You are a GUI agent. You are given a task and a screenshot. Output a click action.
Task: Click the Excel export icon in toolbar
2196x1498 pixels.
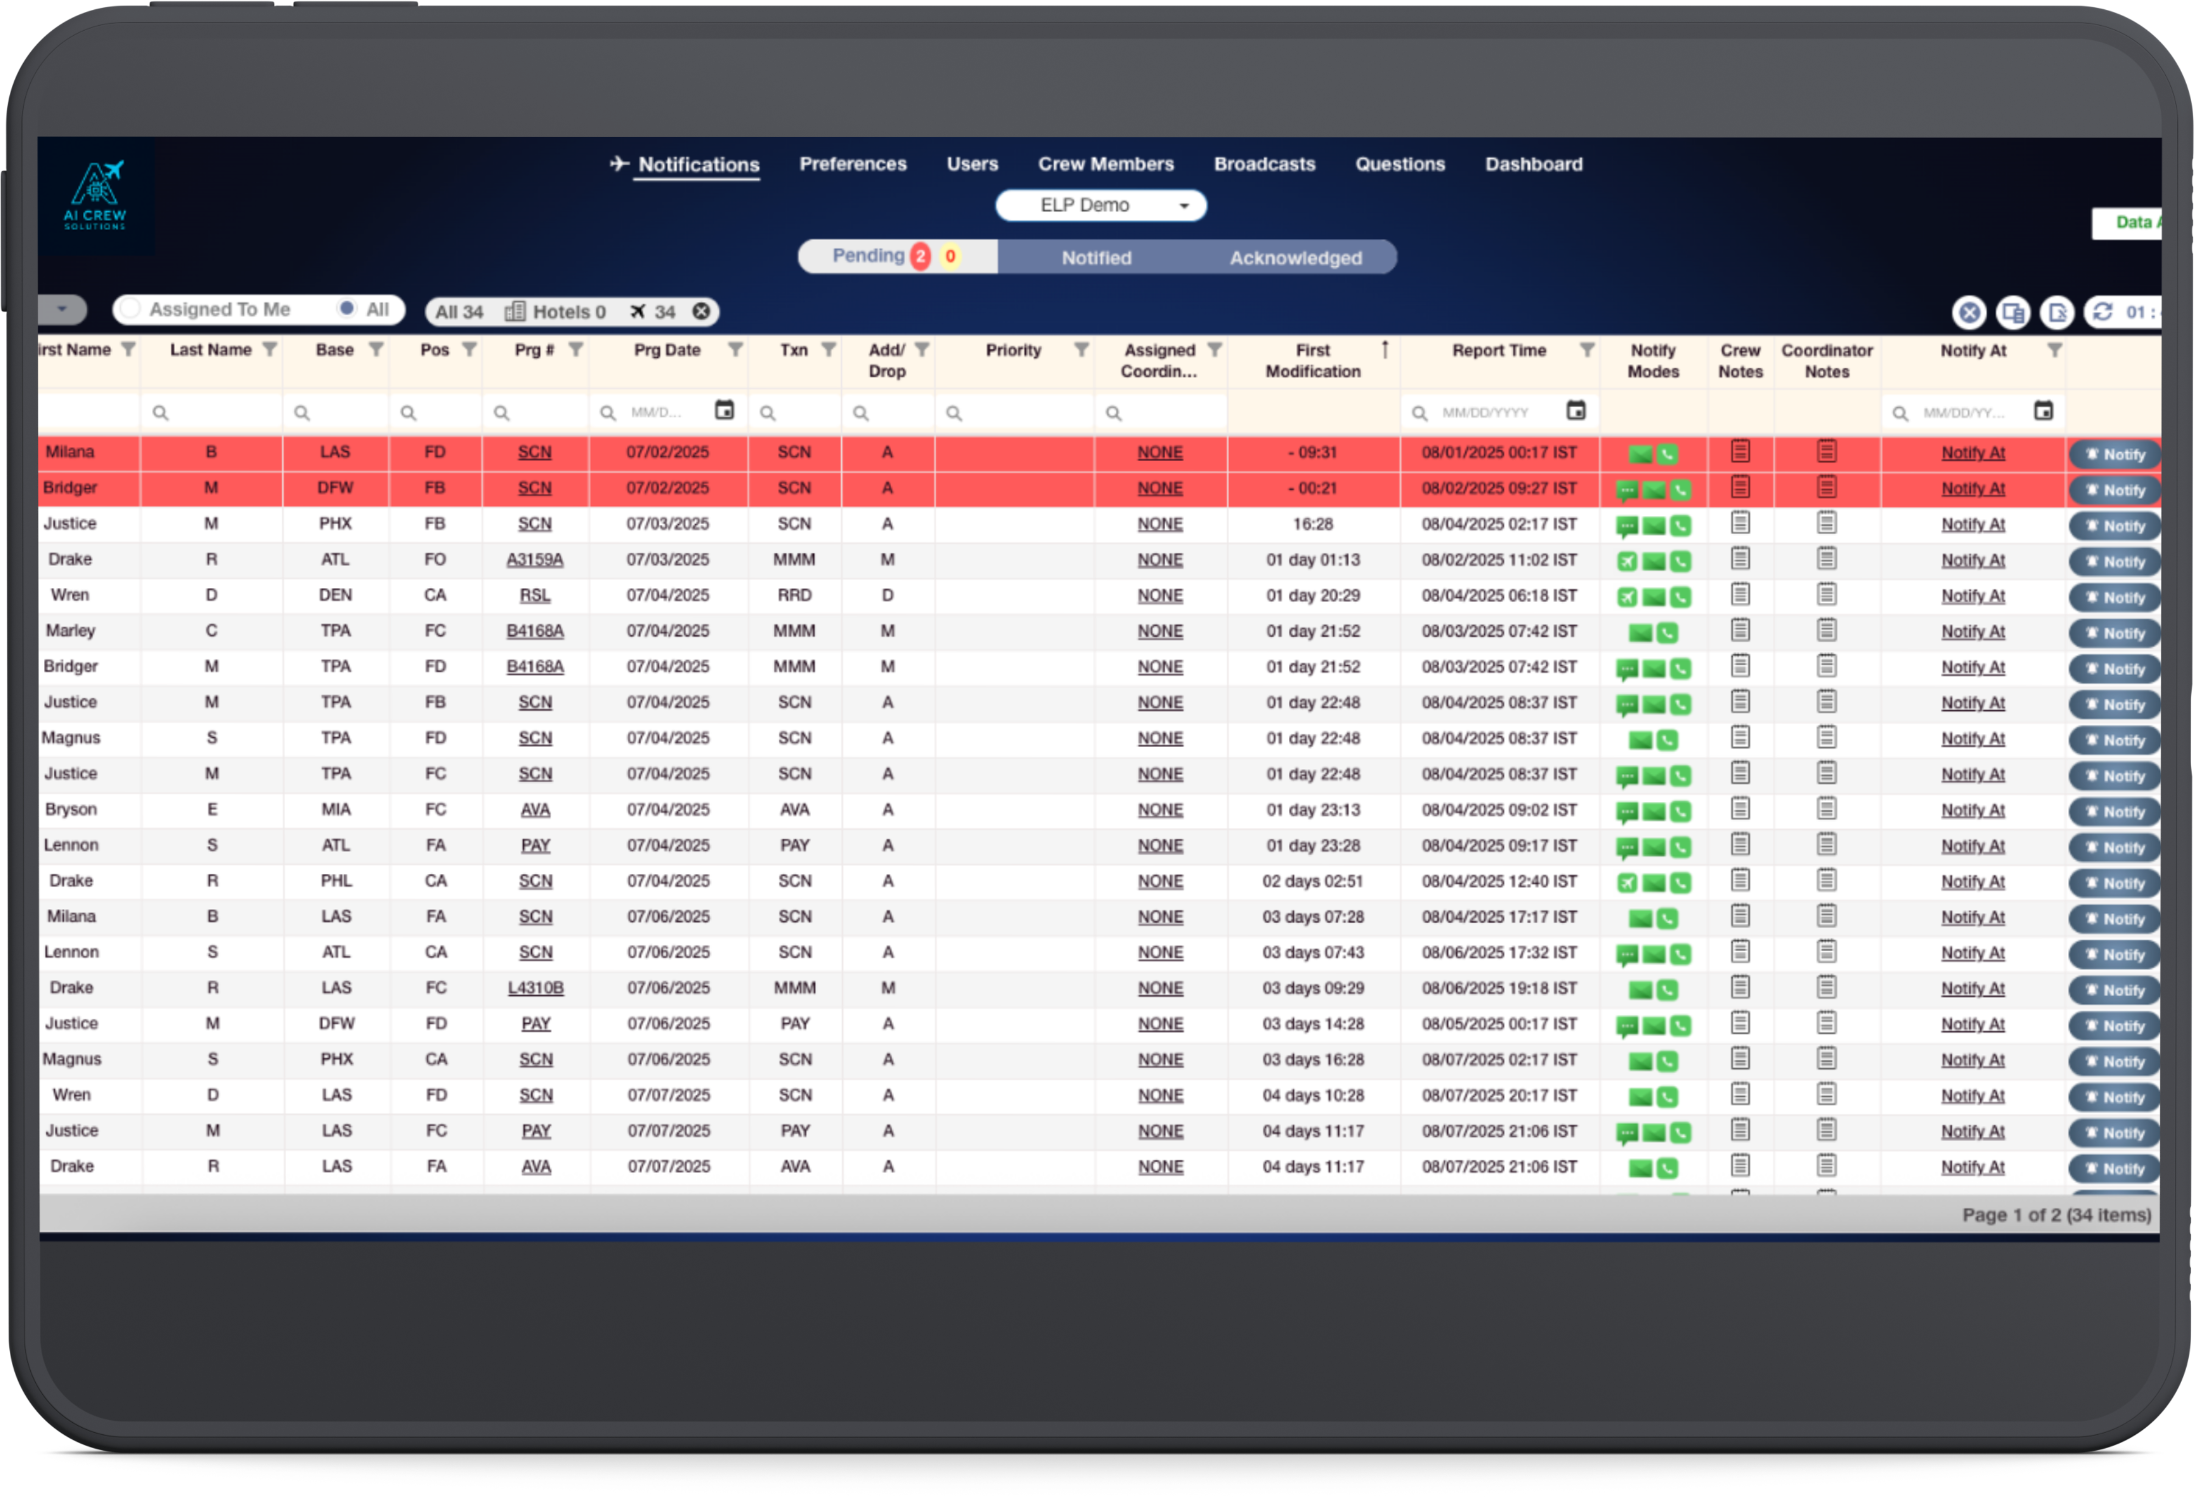pos(2056,312)
